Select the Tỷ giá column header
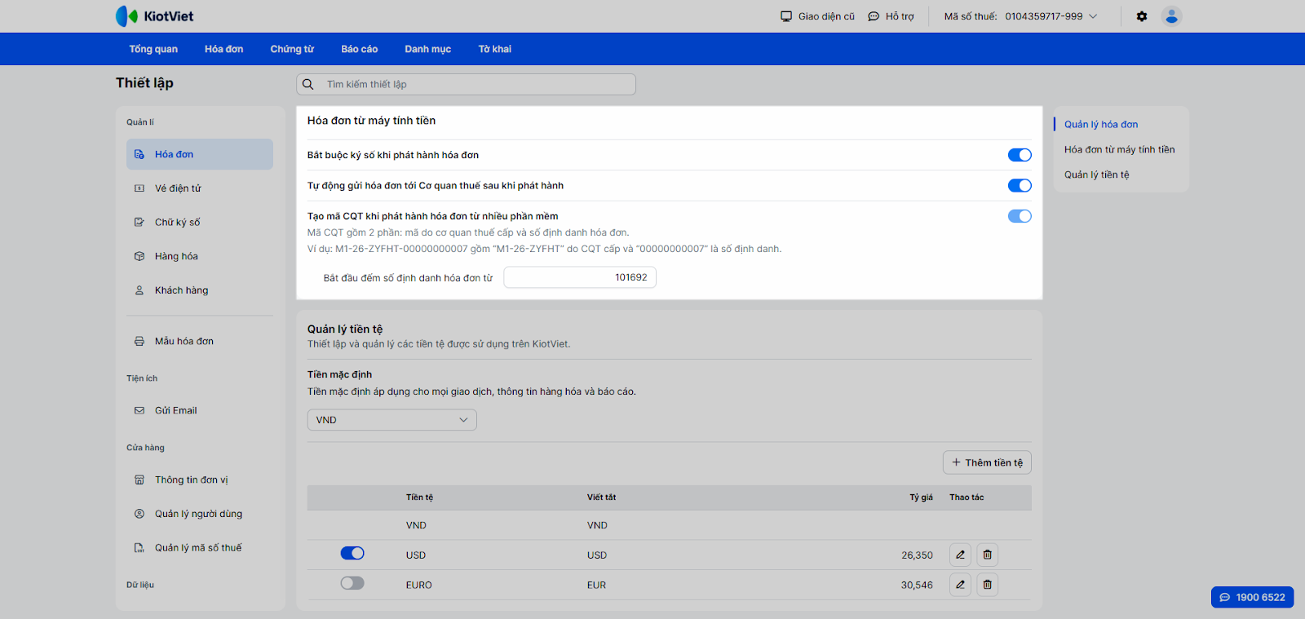This screenshot has height=619, width=1305. pos(922,497)
